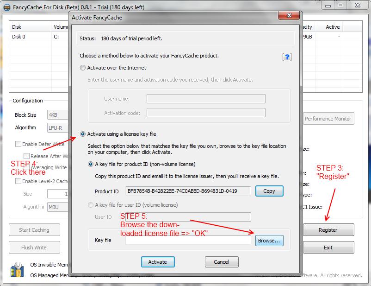Viewport: 371px width, 286px height.
Task: Click the Disk column header
Action: (x=30, y=27)
